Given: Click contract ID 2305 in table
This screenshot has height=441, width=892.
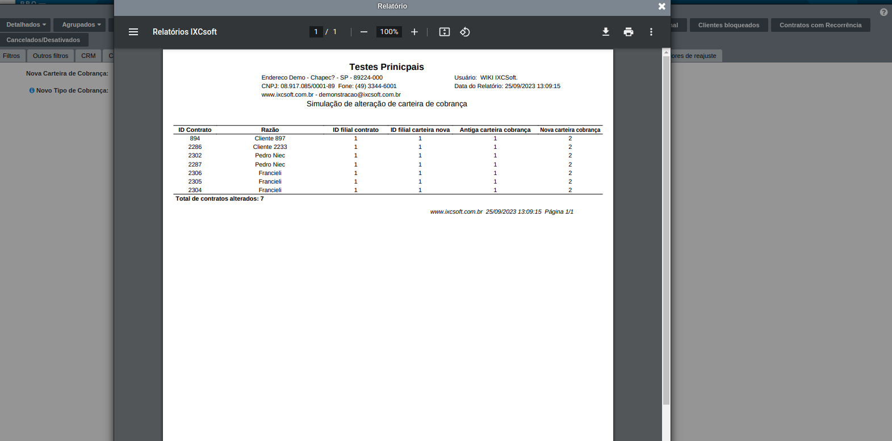Looking at the screenshot, I should [x=195, y=182].
